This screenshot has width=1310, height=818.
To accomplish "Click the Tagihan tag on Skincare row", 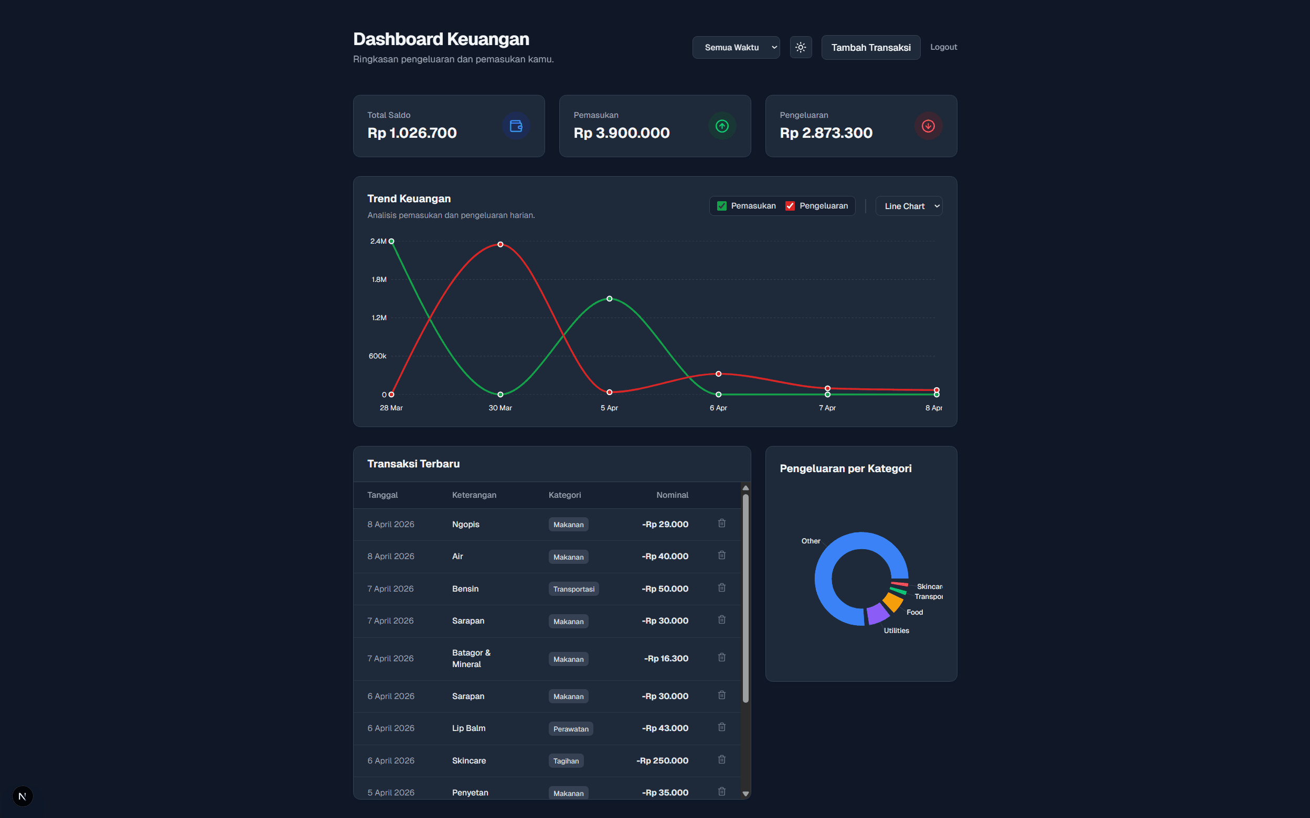I will pos(566,761).
